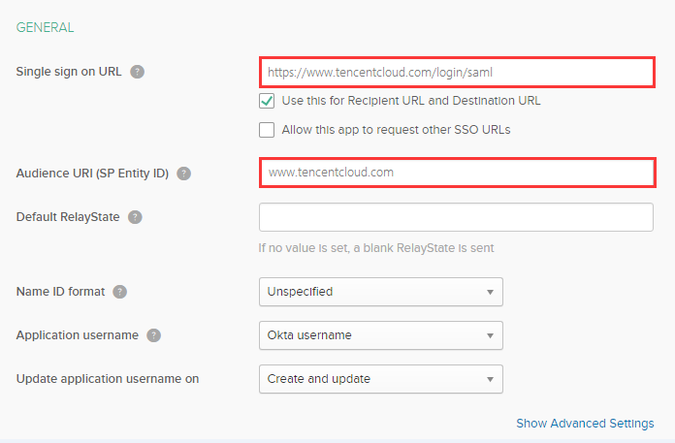Click Default RelayState help icon
Screen dimensions: 675x443
[x=135, y=217]
